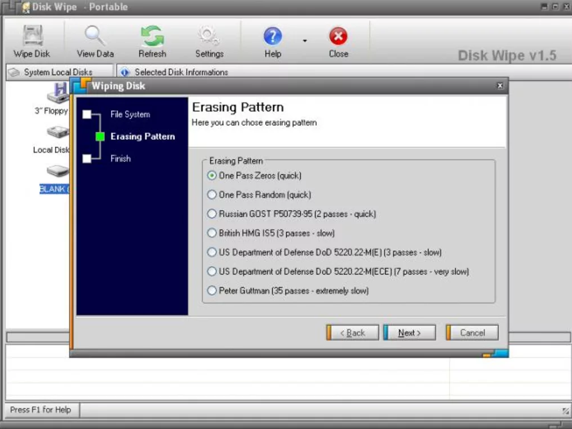The height and width of the screenshot is (429, 572).
Task: Click the status bar resize grip
Action: [x=565, y=411]
